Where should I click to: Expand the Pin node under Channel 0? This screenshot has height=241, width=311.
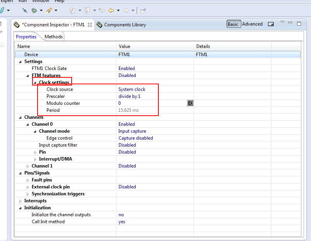coord(35,152)
